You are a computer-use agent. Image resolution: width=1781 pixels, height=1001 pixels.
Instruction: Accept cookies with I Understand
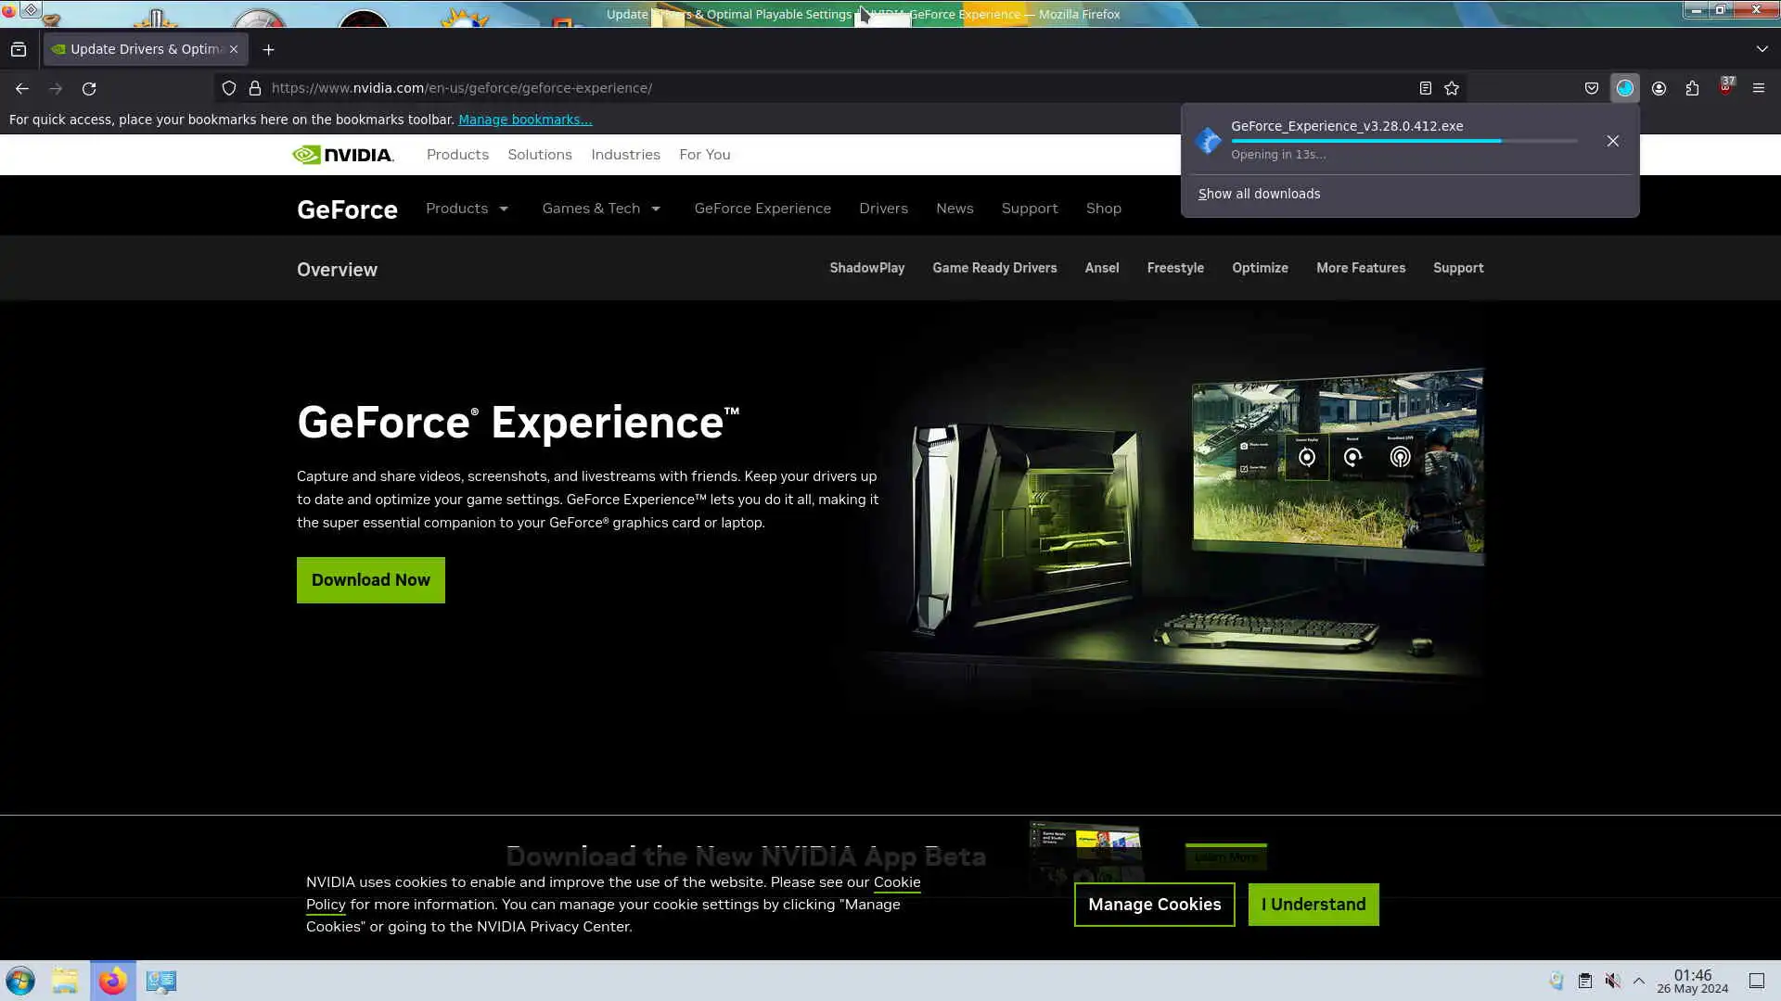point(1313,904)
